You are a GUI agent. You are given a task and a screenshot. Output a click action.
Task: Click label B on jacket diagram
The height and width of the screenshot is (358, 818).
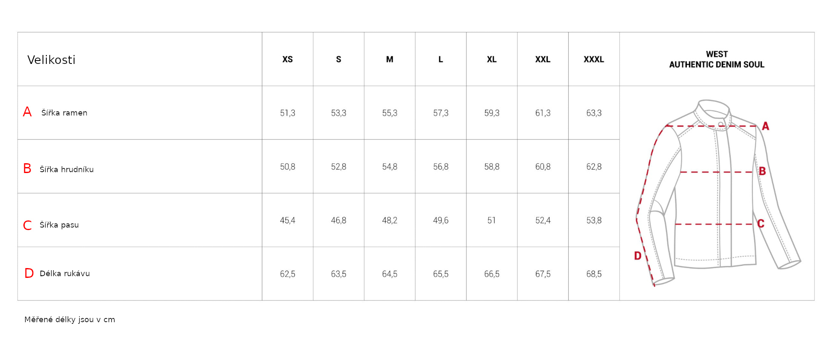tap(763, 171)
